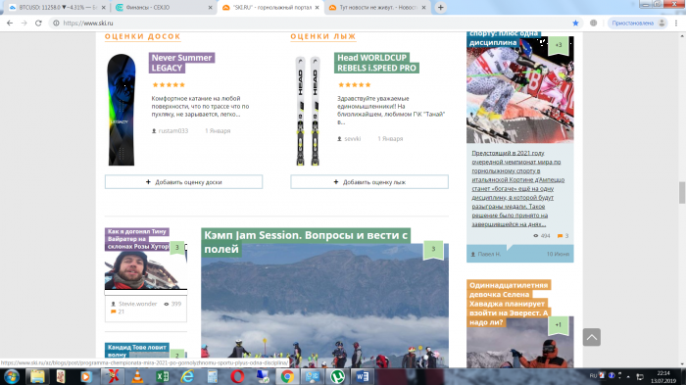686x385 pixels.
Task: Click the site info icon by URL
Action: coord(56,24)
